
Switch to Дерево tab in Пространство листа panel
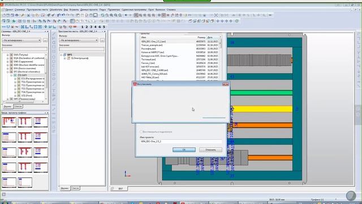click(64, 188)
